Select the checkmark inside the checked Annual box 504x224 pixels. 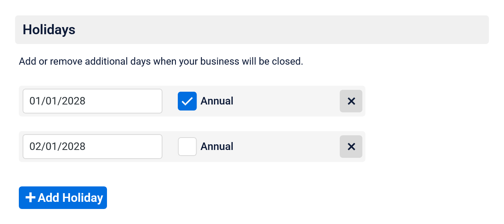187,101
